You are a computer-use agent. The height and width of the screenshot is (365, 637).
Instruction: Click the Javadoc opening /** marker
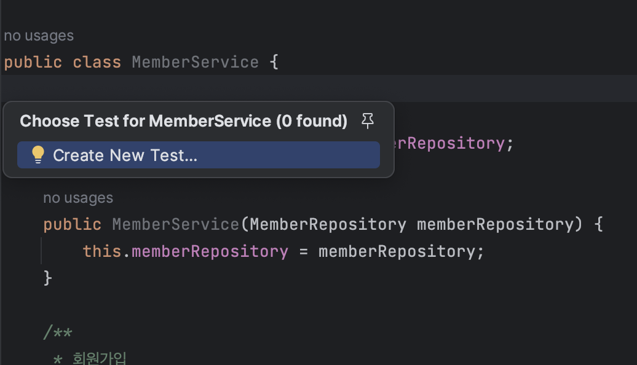point(58,332)
